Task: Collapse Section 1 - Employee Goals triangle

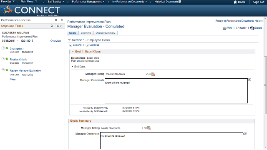Action: pyautogui.click(x=69, y=40)
